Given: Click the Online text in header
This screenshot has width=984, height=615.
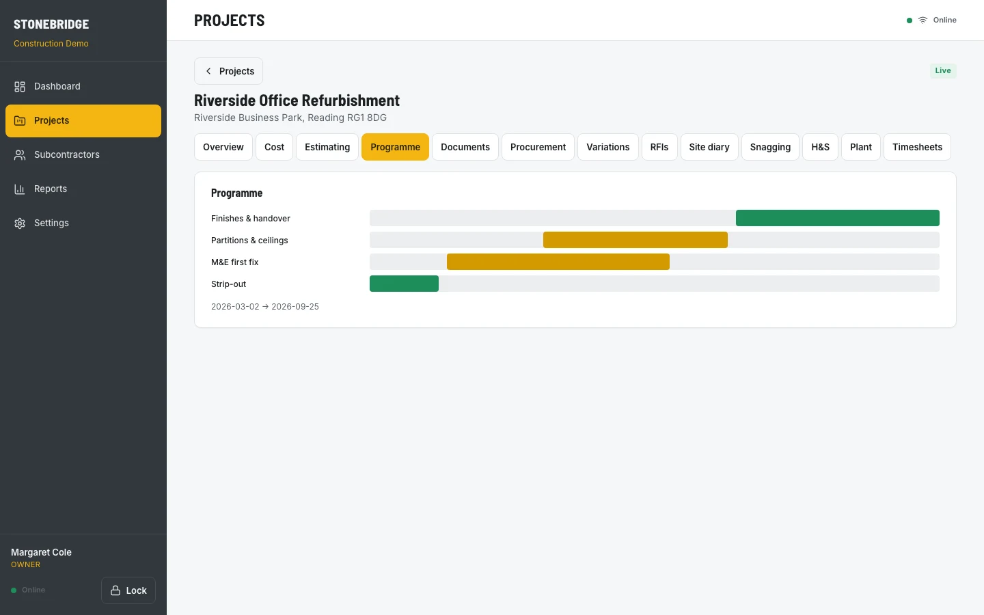Looking at the screenshot, I should tap(945, 20).
